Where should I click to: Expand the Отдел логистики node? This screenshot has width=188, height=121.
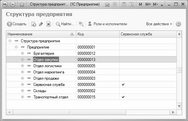[22, 66]
